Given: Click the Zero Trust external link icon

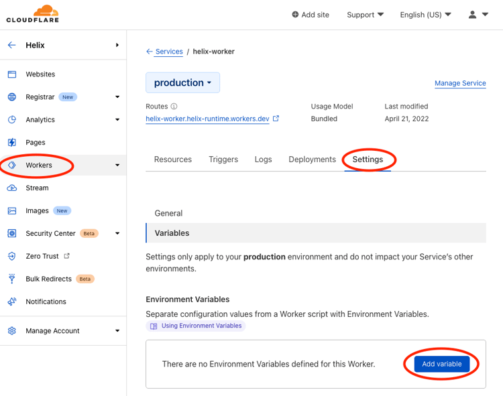Looking at the screenshot, I should [x=66, y=256].
